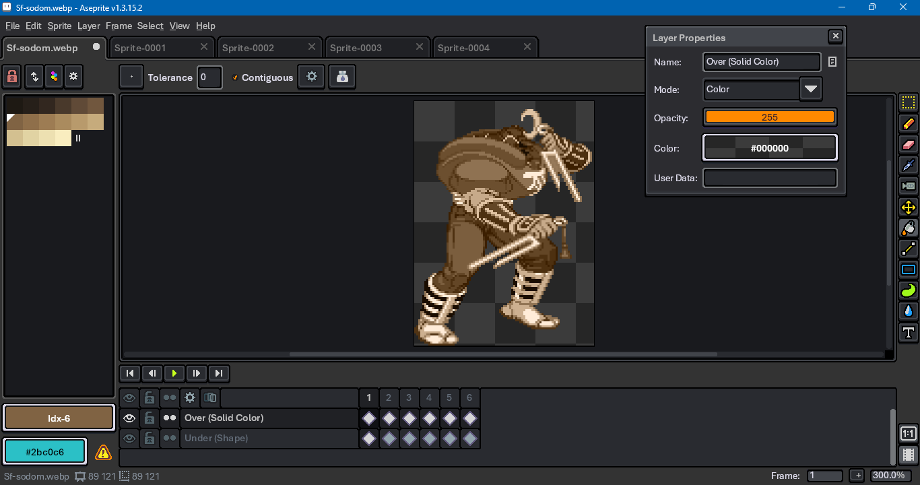The height and width of the screenshot is (485, 920).
Task: Click the Blur droplet tool
Action: [x=909, y=311]
